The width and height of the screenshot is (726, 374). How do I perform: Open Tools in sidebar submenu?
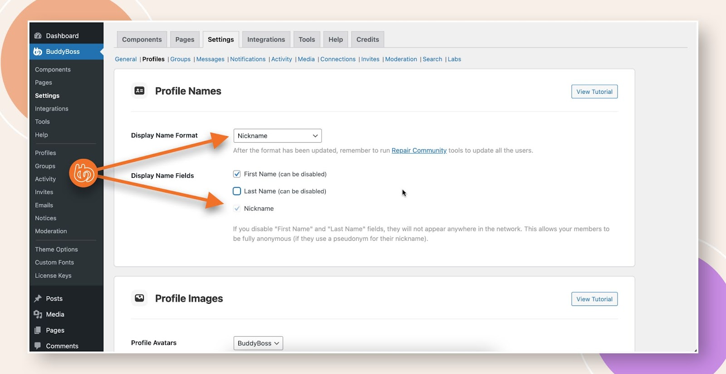pyautogui.click(x=42, y=122)
